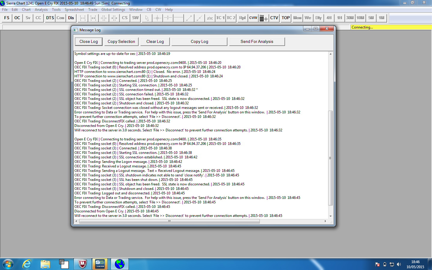Image resolution: width=432 pixels, height=270 pixels.
Task: Click Send For Analysis button
Action: pos(257,41)
